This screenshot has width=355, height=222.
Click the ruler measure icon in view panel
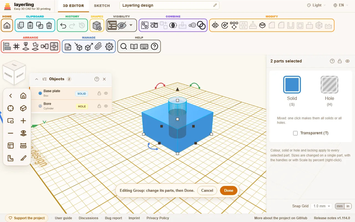click(x=23, y=146)
